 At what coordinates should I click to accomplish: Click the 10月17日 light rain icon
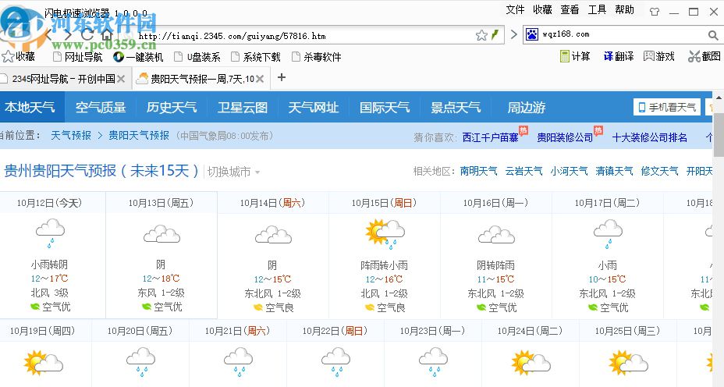(x=608, y=234)
